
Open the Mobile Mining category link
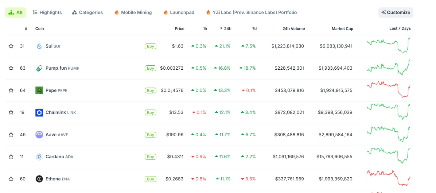click(x=133, y=13)
